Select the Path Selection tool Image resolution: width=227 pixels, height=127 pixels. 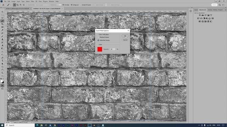(2, 64)
